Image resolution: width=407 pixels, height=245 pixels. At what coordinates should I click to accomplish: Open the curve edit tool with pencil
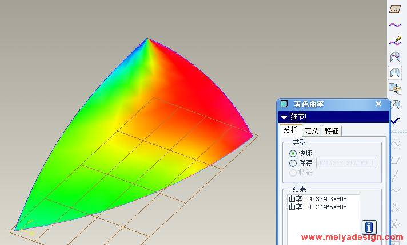395,41
